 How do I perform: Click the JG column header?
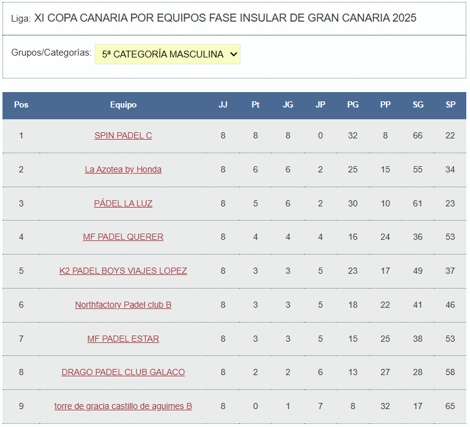[288, 105]
